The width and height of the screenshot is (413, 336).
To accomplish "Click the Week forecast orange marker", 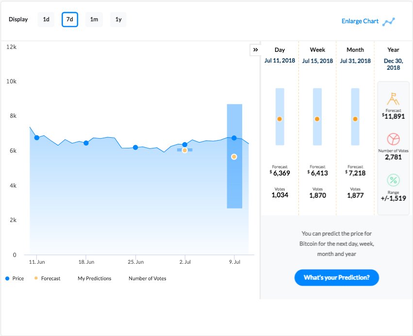I will pyautogui.click(x=317, y=119).
